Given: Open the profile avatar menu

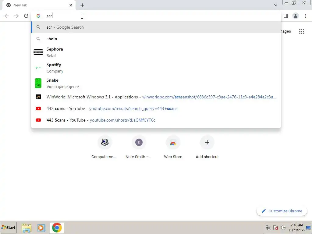Looking at the screenshot, I should tap(296, 16).
